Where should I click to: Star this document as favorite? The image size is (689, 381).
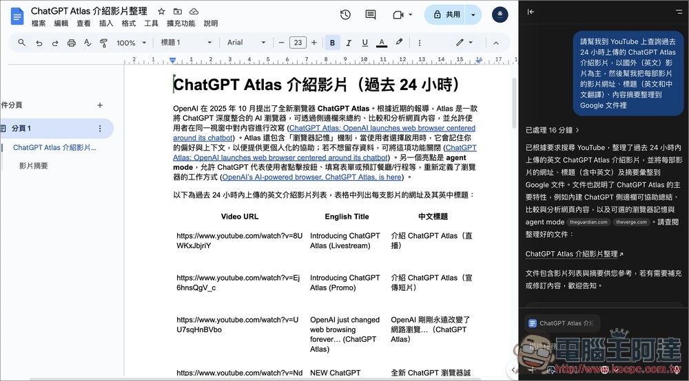click(161, 12)
